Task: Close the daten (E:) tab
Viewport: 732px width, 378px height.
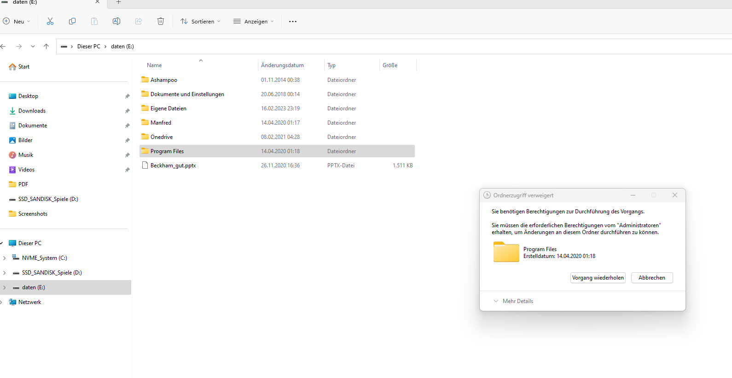Action: point(97,2)
